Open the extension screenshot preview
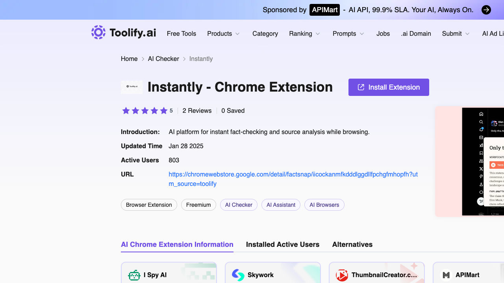Screen dimensions: 504x283 [470, 161]
